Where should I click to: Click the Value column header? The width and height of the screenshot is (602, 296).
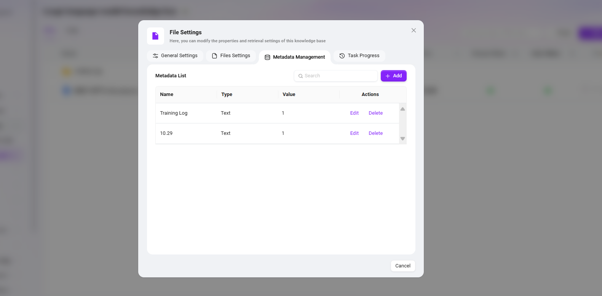pos(289,94)
